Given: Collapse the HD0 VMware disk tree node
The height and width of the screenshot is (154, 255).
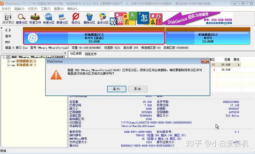Looking at the screenshot, I should [4, 57].
